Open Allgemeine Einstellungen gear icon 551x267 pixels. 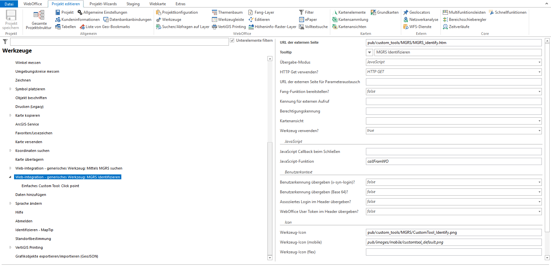pyautogui.click(x=80, y=12)
